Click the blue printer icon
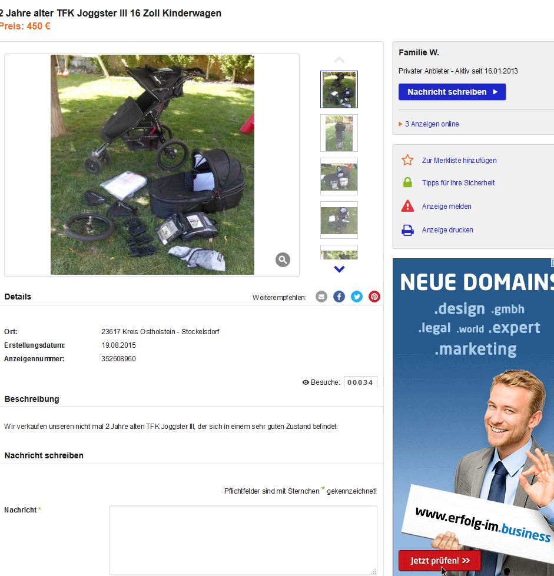The image size is (554, 576). pos(407,230)
